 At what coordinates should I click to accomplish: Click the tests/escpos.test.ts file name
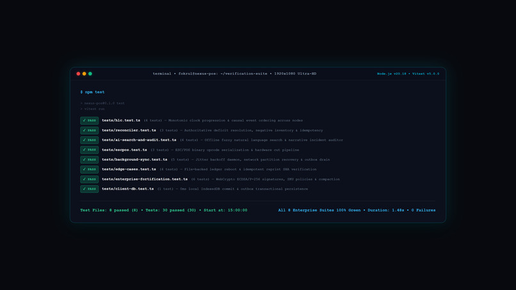(x=124, y=150)
